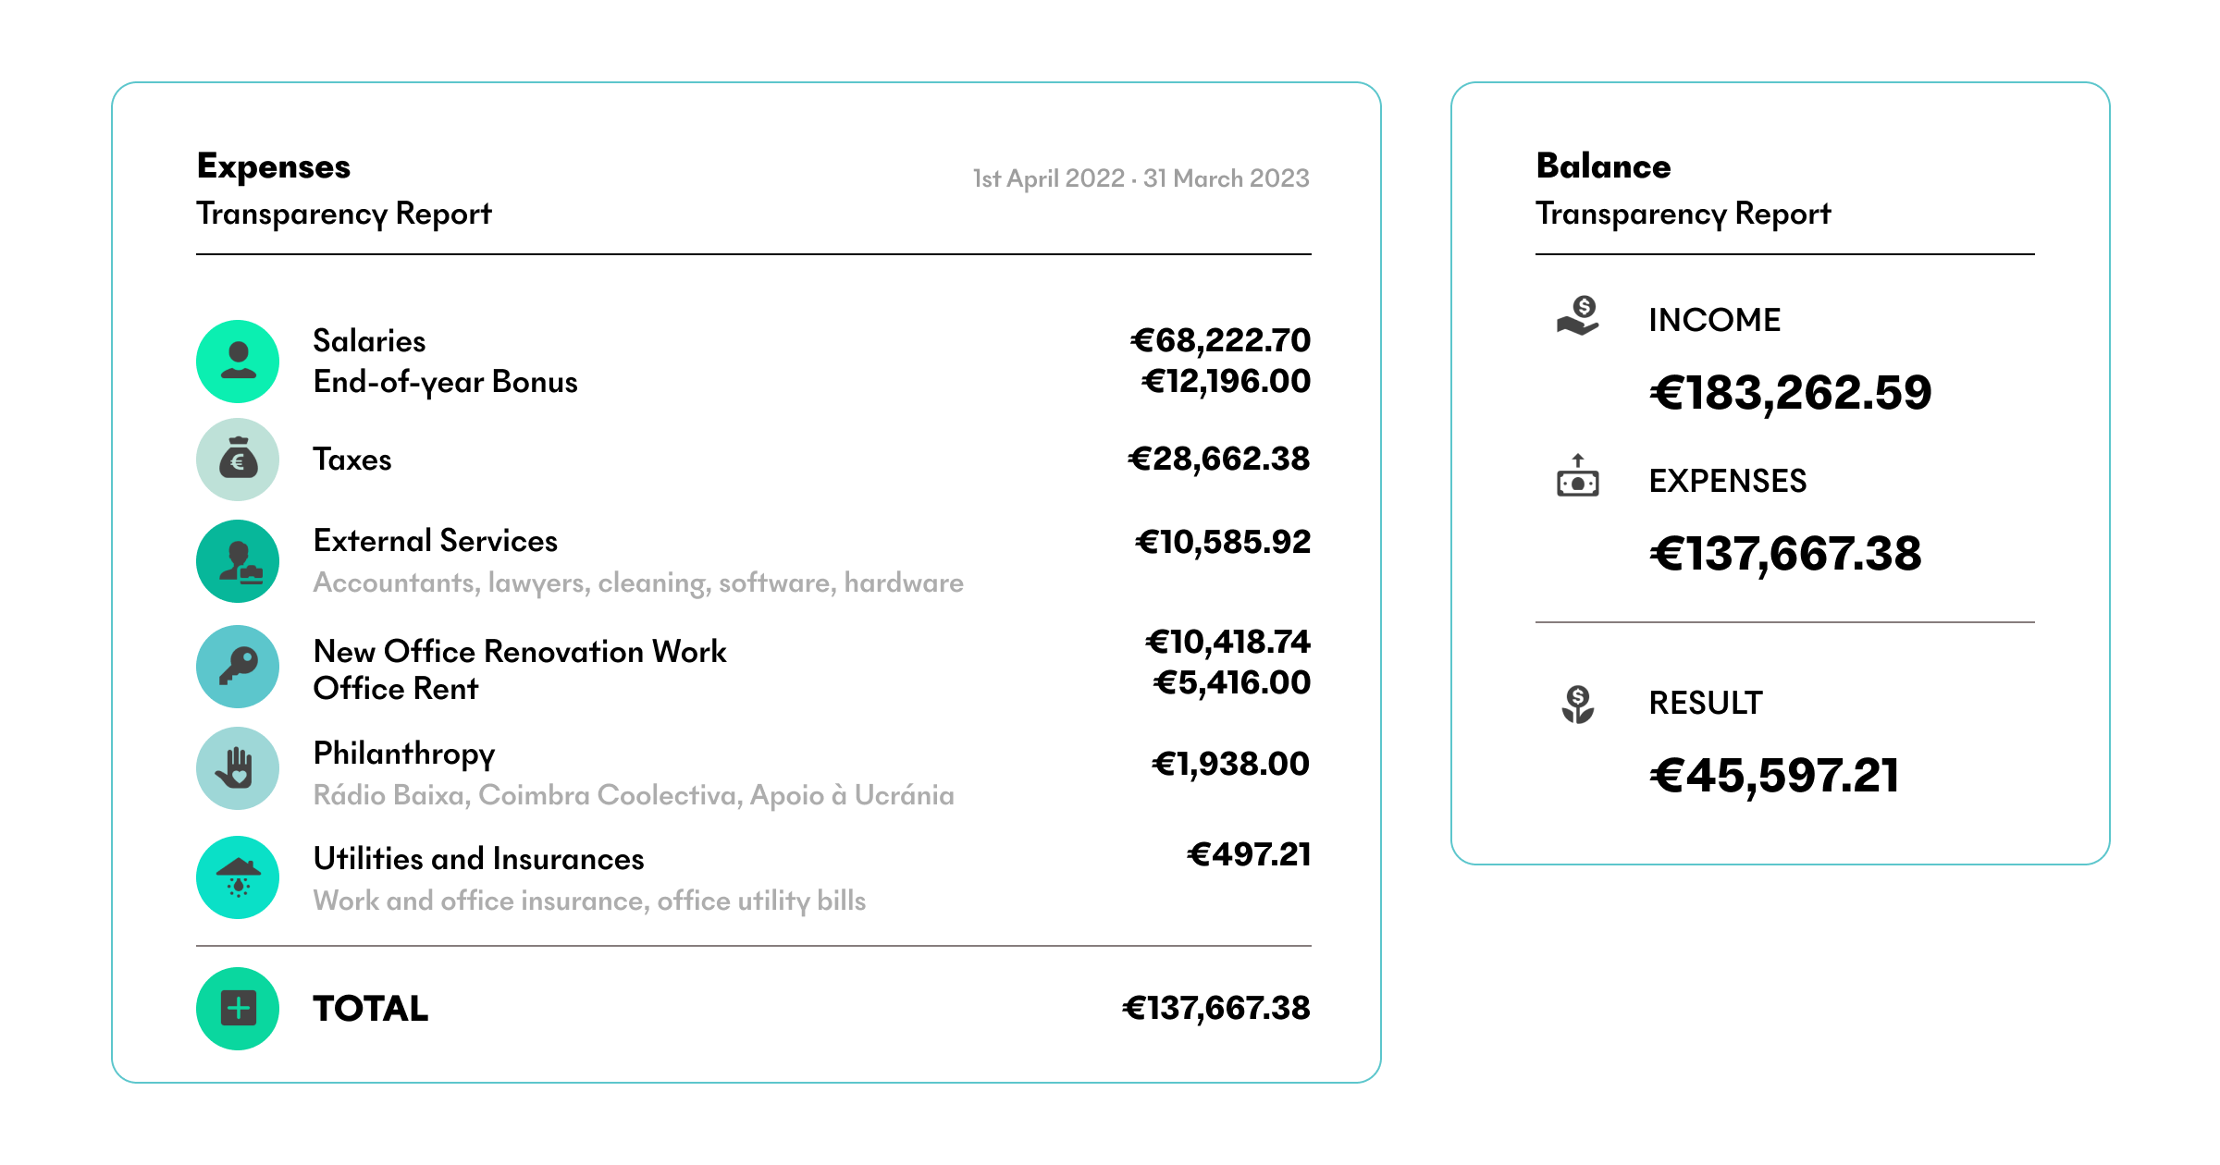2220x1165 pixels.
Task: Click the office key icon
Action: pos(238,667)
